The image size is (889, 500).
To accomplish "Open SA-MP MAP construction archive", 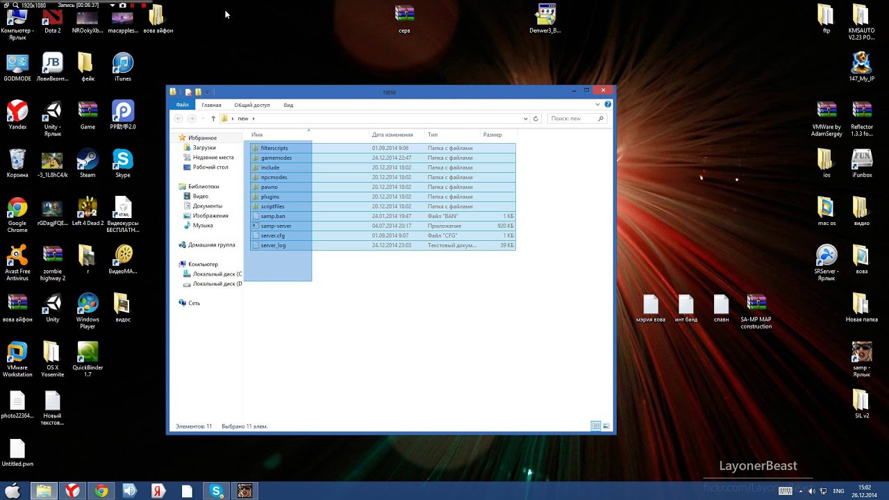I will pos(756,312).
